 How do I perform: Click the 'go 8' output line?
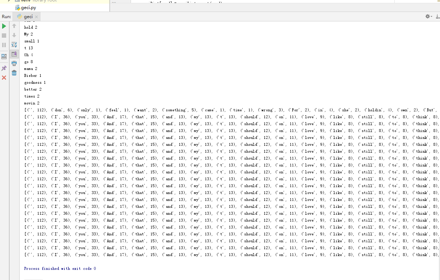tap(29, 62)
